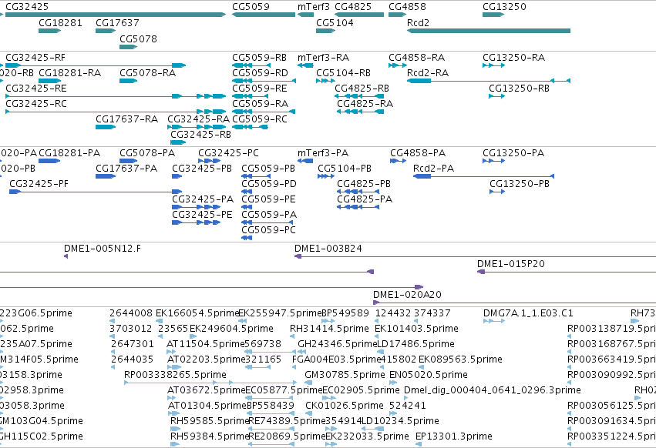Click transcript Rcd2-RA

pos(489,81)
